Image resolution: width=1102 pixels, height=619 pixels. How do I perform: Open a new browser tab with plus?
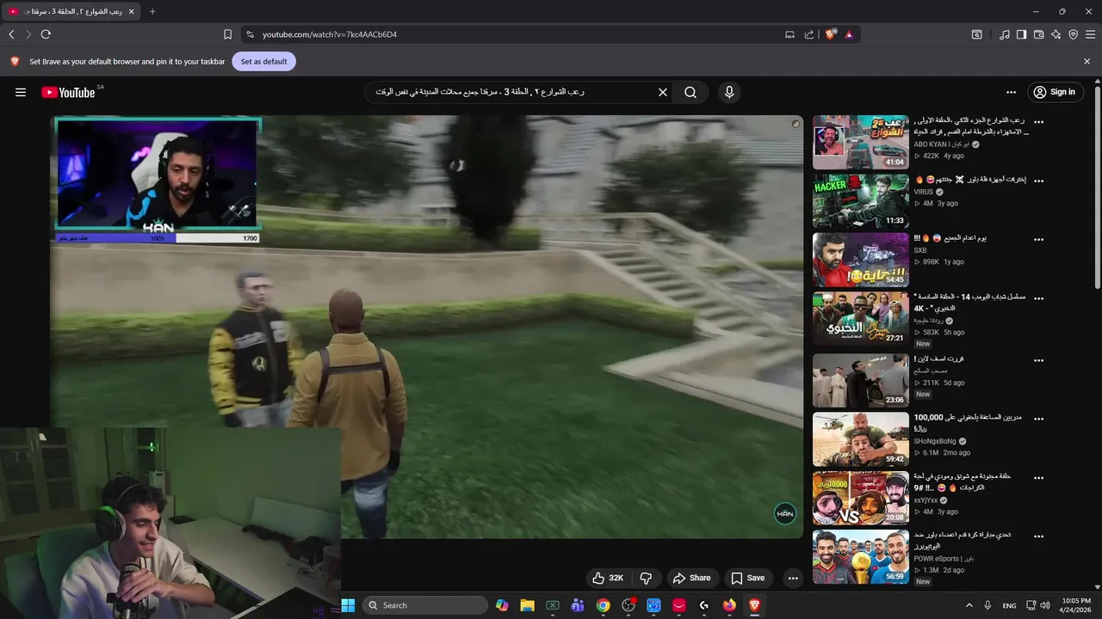click(152, 11)
